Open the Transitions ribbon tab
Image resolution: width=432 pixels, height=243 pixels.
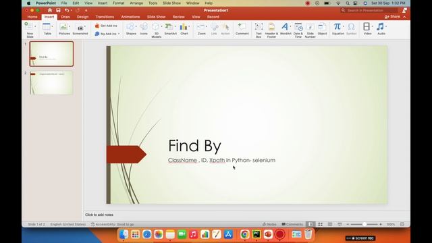[x=105, y=17]
